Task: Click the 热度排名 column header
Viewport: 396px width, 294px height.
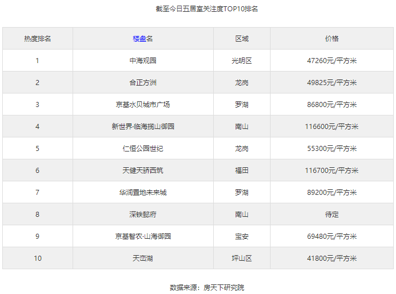Action: click(x=38, y=38)
